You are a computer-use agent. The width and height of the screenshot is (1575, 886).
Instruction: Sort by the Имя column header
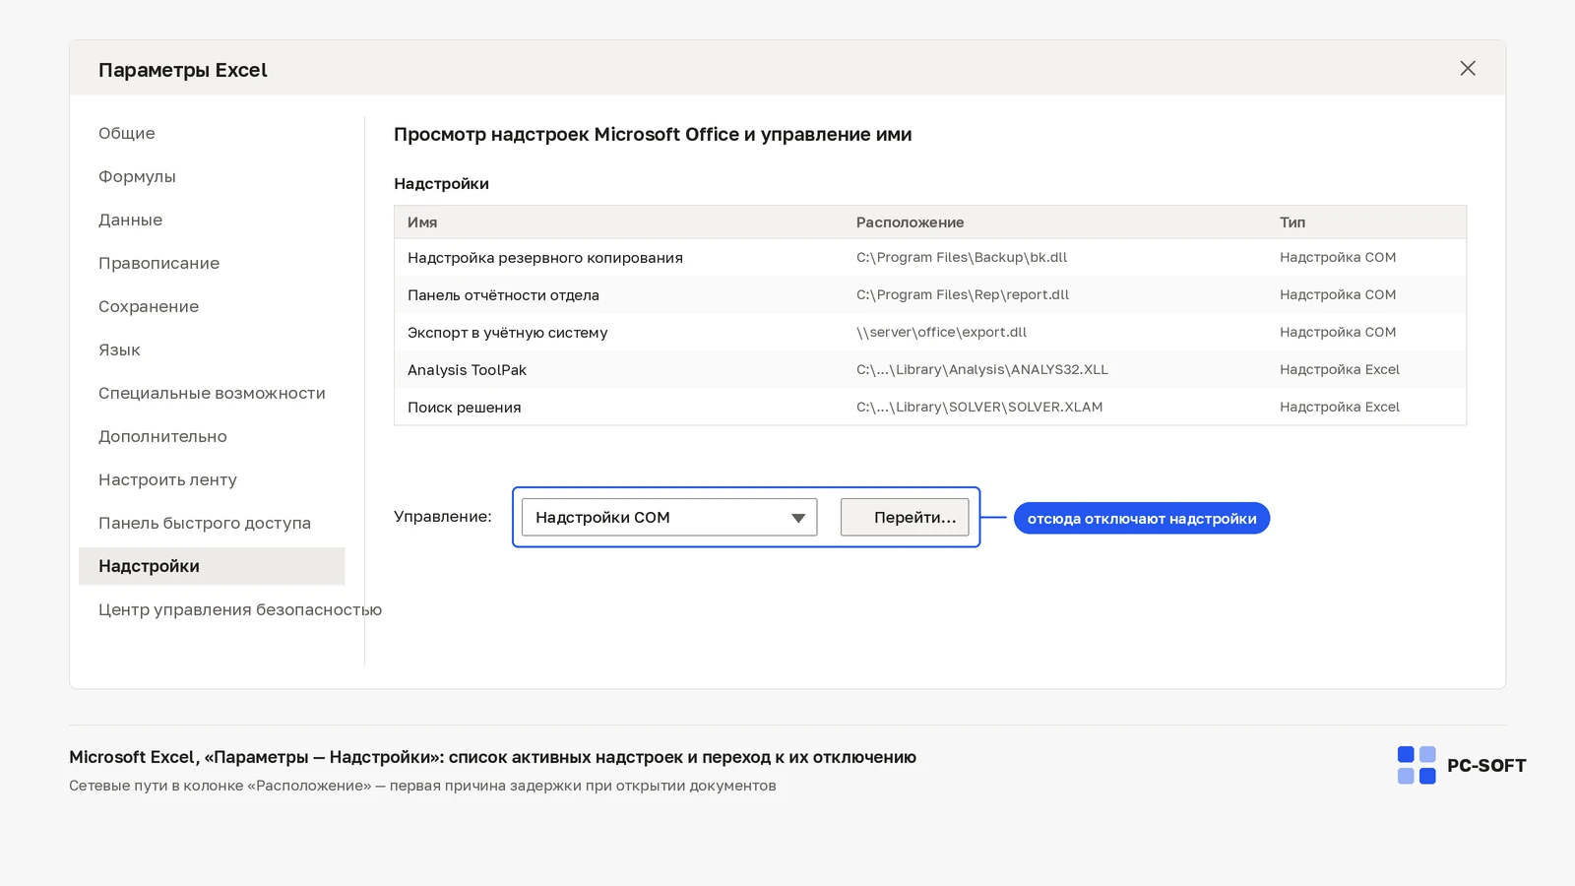coord(422,222)
